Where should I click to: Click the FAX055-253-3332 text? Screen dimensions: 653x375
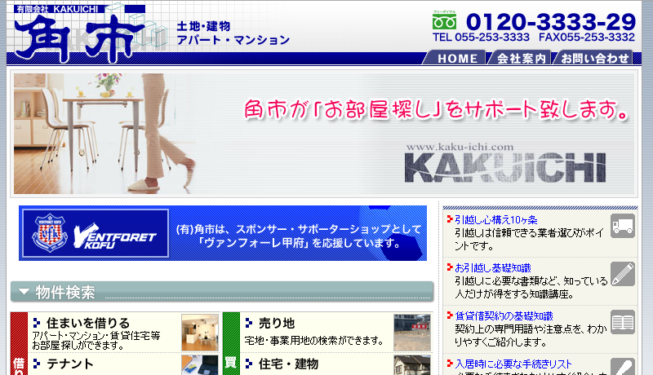587,37
